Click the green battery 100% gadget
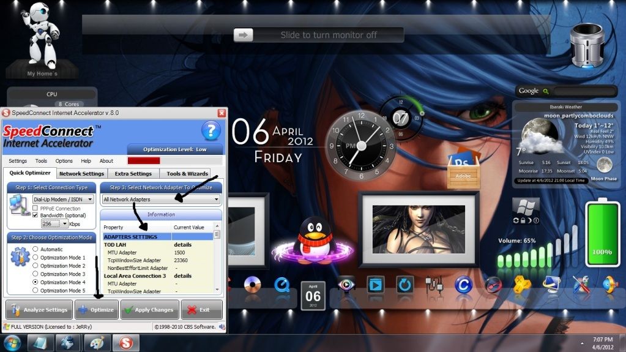 (602, 233)
